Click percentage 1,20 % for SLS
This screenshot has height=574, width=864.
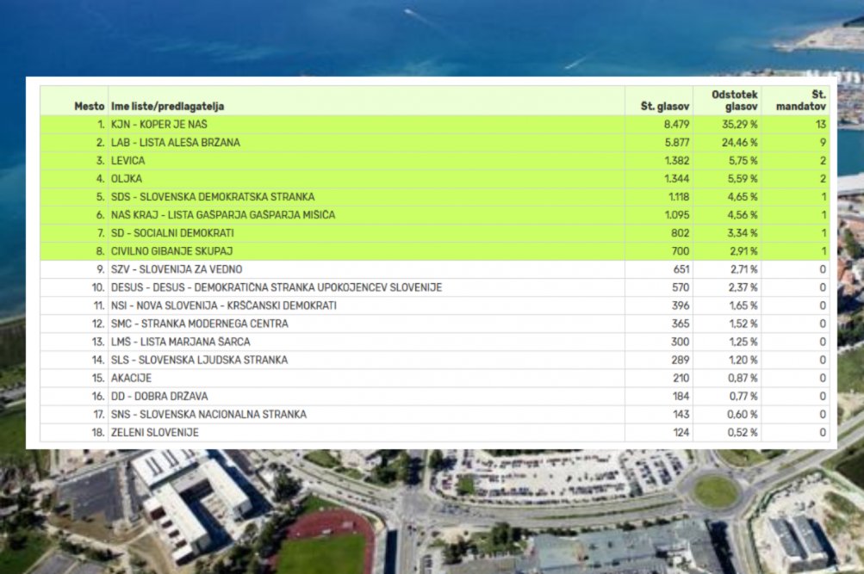(743, 361)
